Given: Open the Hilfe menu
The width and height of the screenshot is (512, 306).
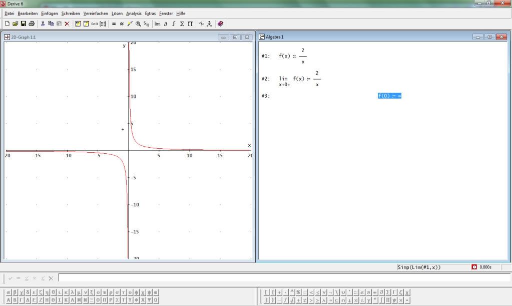Looking at the screenshot, I should pyautogui.click(x=181, y=14).
